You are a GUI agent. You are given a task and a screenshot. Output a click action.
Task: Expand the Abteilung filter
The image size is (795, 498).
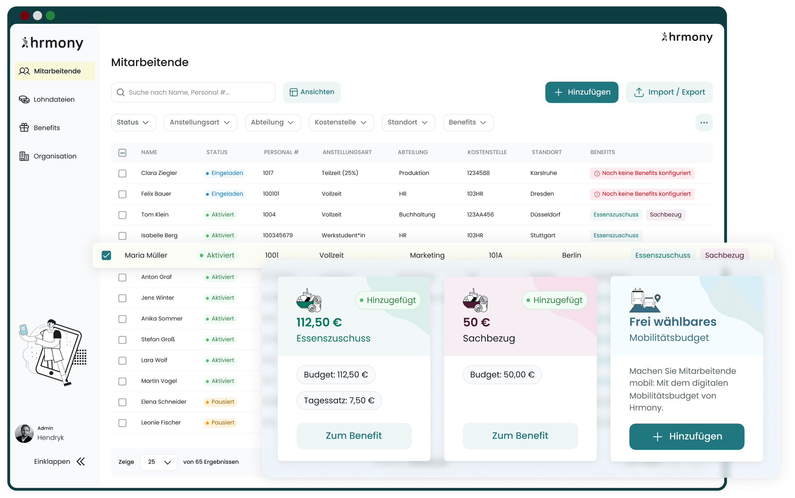[273, 123]
